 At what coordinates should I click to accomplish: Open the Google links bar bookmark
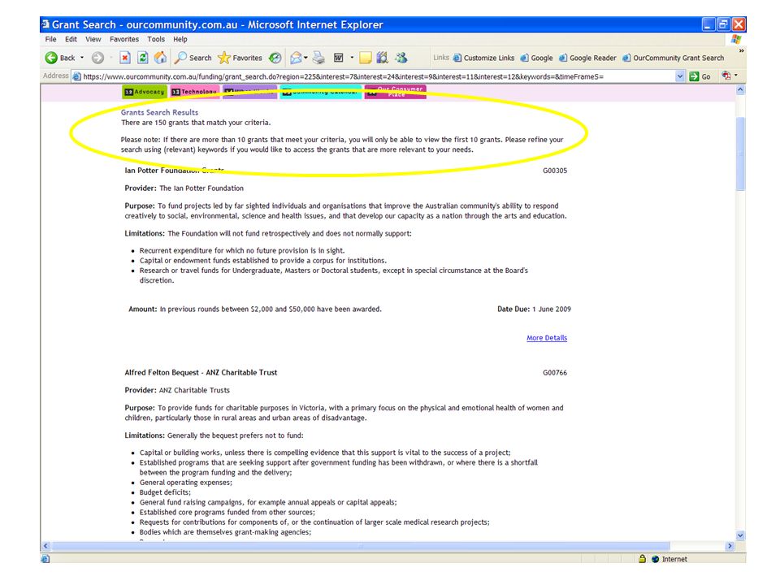pos(537,58)
